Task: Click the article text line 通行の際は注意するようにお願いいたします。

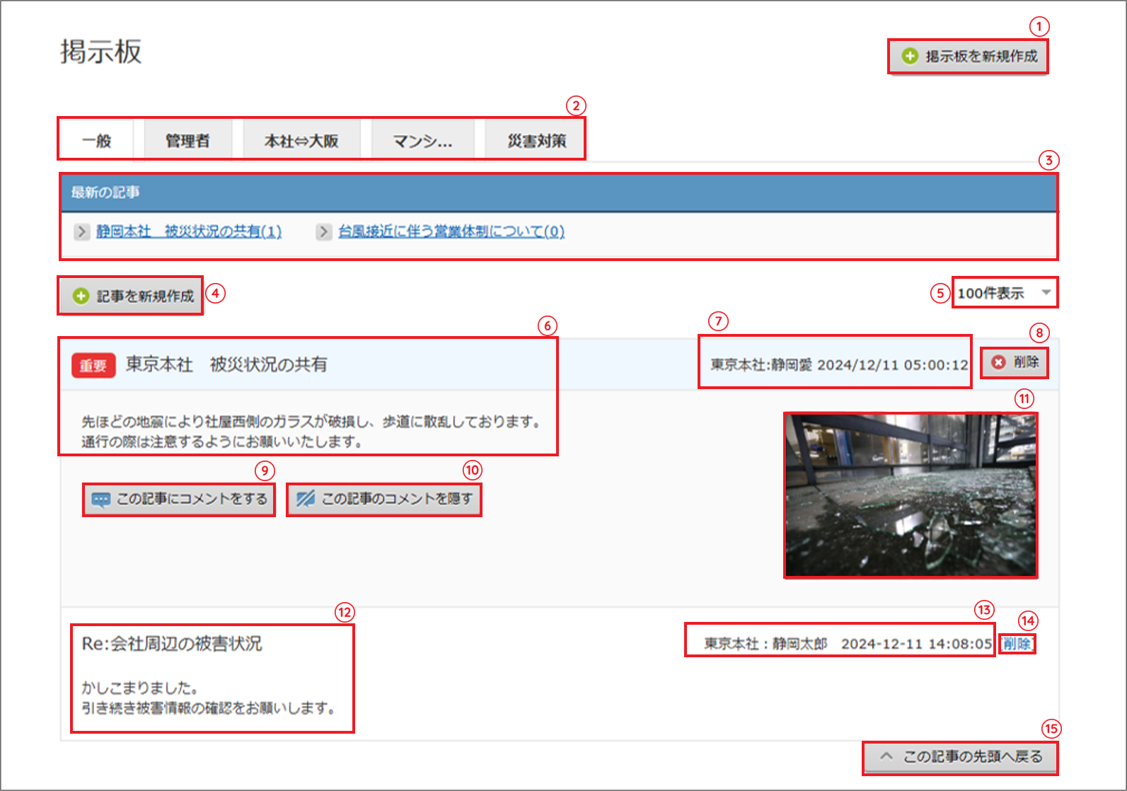Action: click(222, 442)
